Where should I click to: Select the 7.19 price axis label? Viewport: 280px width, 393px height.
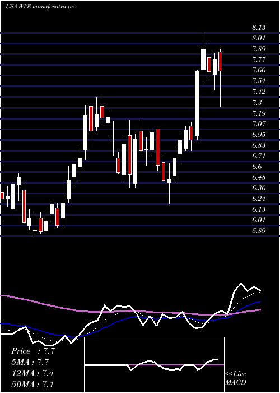(259, 113)
